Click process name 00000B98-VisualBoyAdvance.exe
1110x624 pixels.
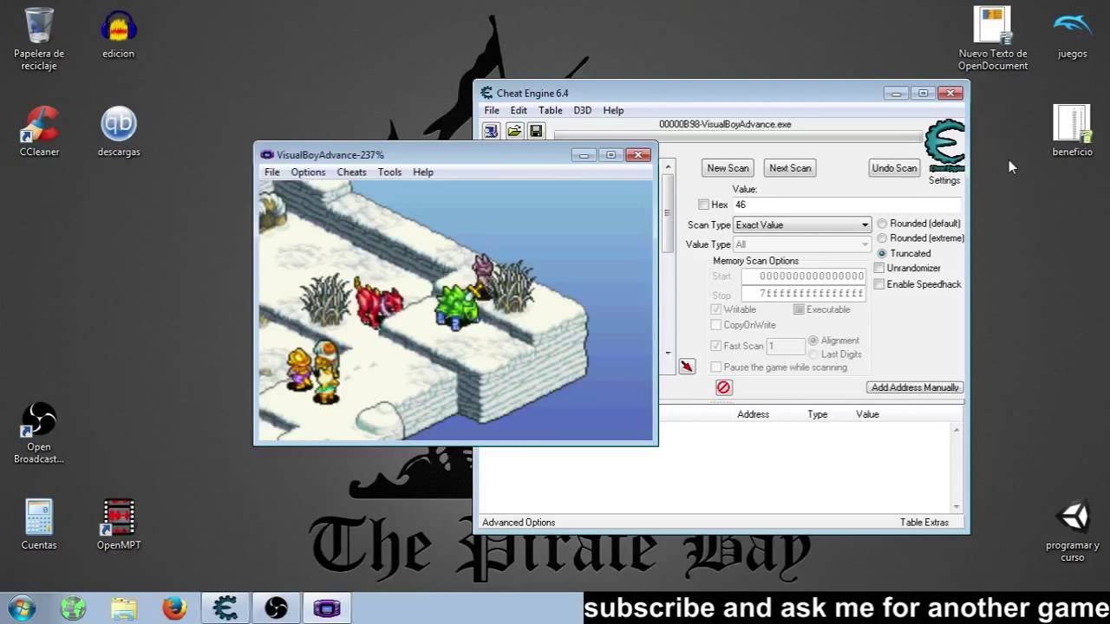[725, 124]
